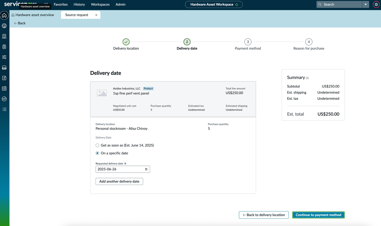Click 'Personal stockroom - Alisa Chinoy' text
Screen dimensions: 381x226
click(x=121, y=129)
